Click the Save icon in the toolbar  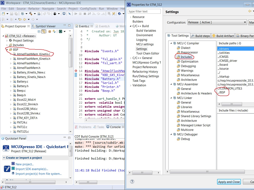tap(12, 14)
